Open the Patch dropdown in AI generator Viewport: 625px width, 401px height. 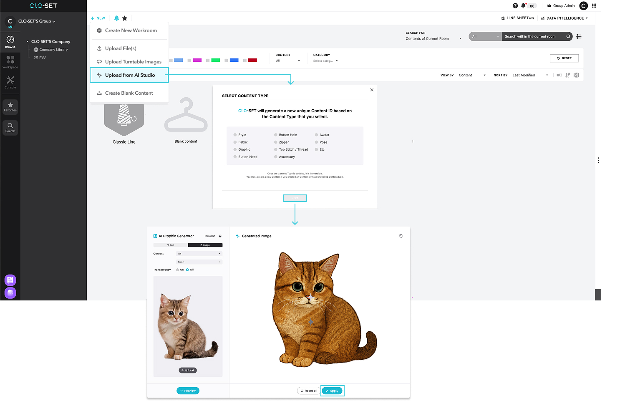coord(199,262)
